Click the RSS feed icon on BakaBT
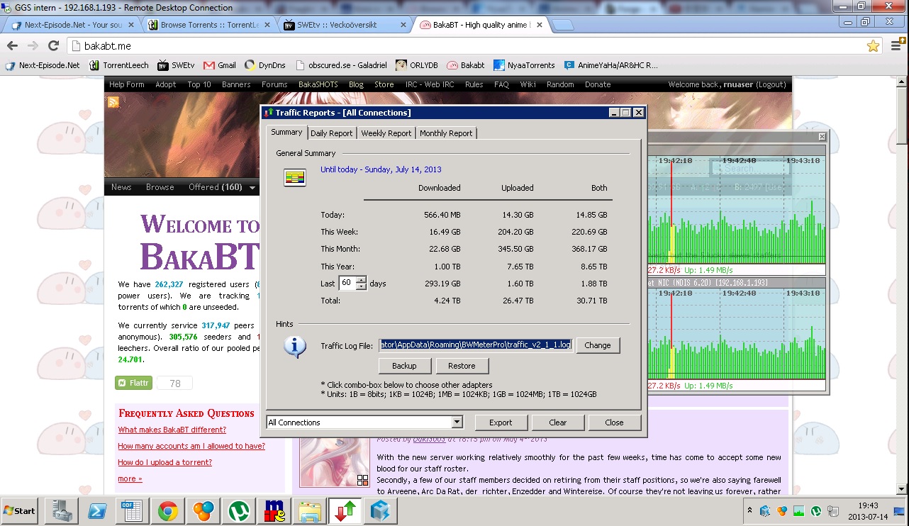 pos(113,103)
